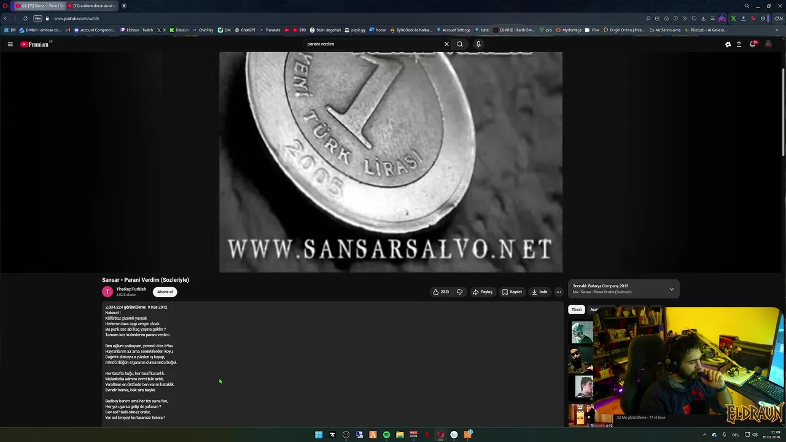Viewport: 786px width, 442px height.
Task: Open the browser tab search magnifier
Action: pos(747,6)
